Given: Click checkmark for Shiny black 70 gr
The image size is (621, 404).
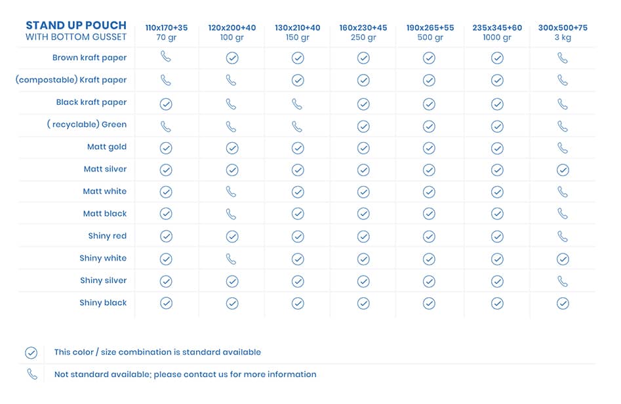Looking at the screenshot, I should click(166, 303).
